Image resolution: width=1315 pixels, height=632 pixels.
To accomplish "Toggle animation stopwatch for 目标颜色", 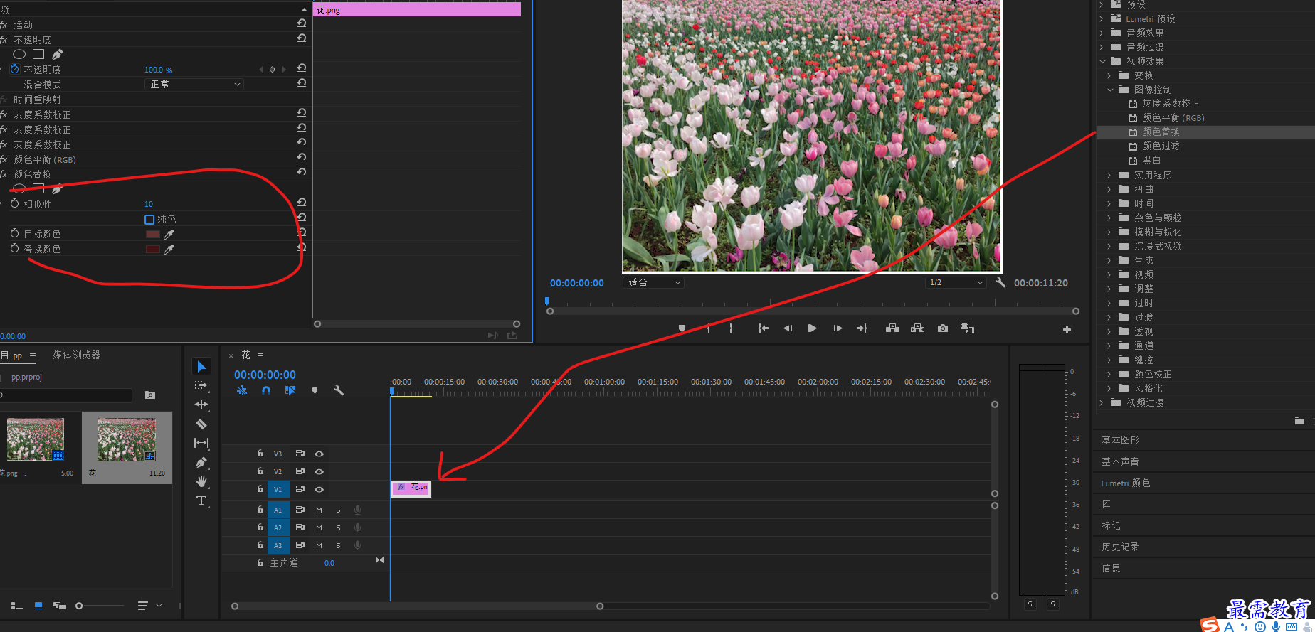I will pos(15,233).
